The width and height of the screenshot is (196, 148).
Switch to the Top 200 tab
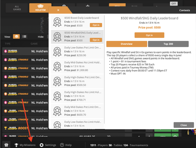tap(168, 44)
